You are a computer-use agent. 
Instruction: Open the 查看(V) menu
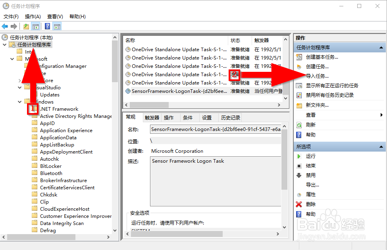click(55, 17)
